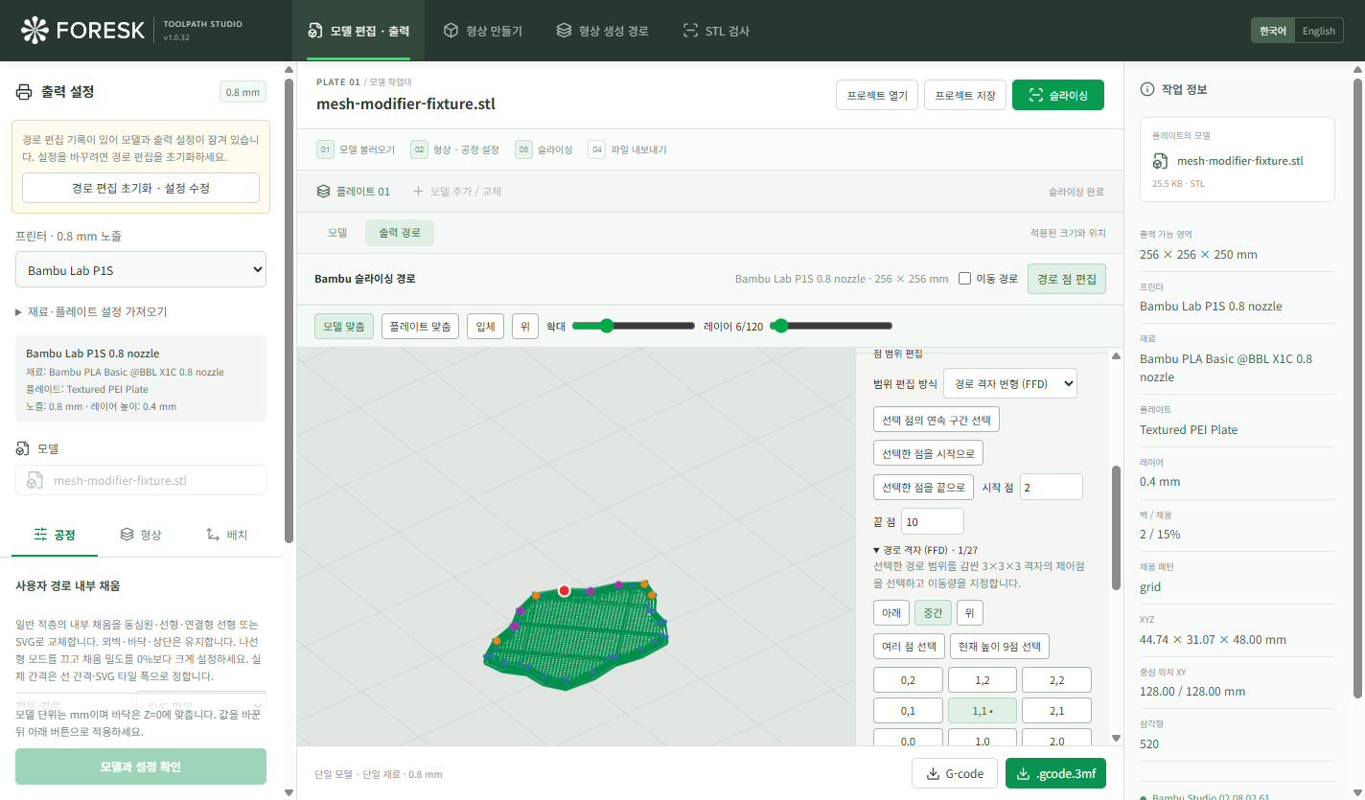Switch to the 형상 settings tab
This screenshot has height=800, width=1365.
(x=141, y=535)
